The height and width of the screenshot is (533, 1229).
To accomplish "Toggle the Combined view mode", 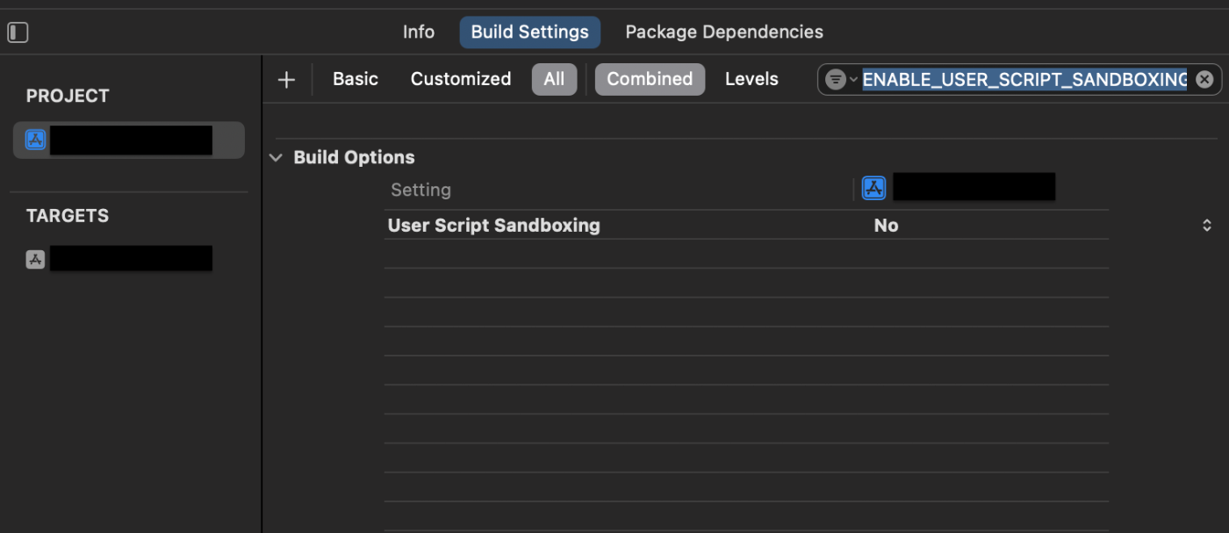I will (x=650, y=78).
